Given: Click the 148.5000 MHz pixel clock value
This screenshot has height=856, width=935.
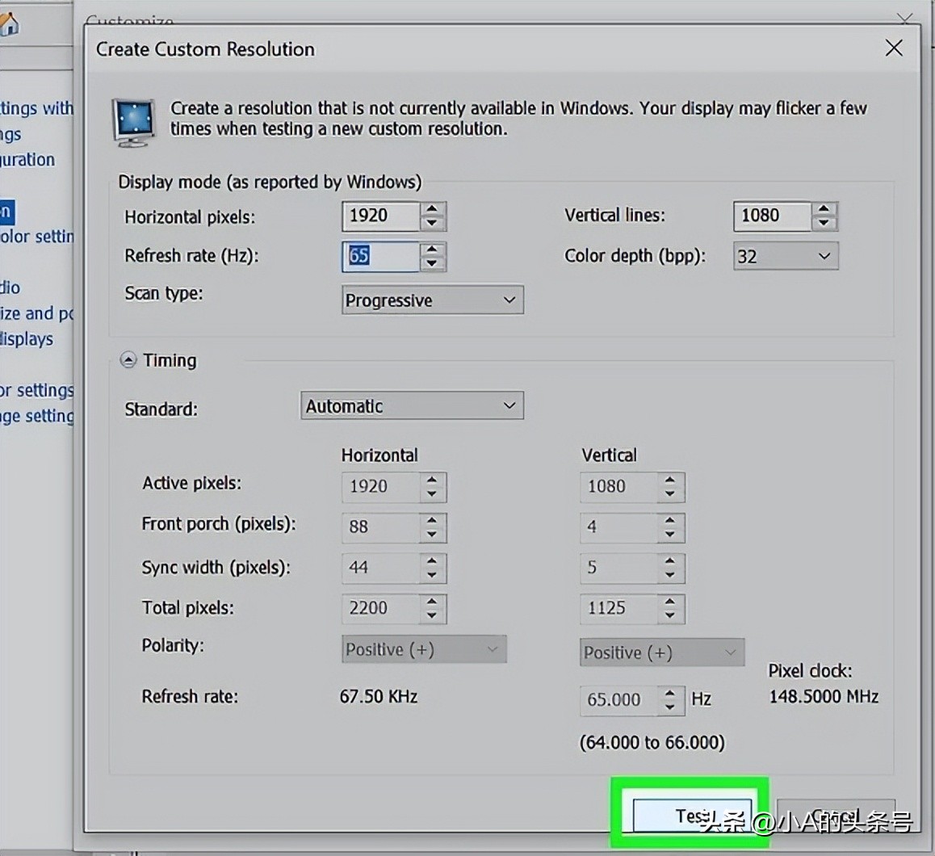Looking at the screenshot, I should [x=824, y=697].
